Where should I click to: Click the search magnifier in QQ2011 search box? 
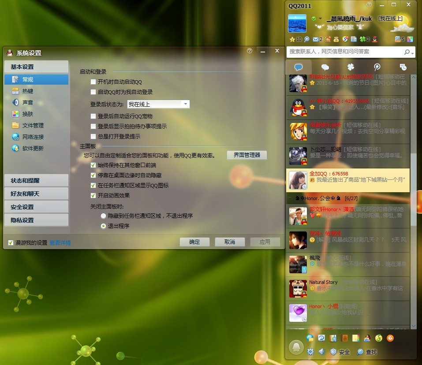(407, 52)
